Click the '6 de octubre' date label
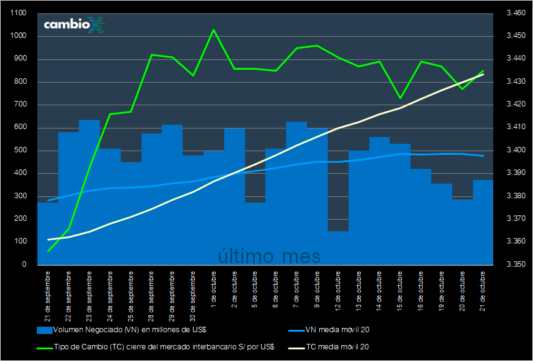The image size is (533, 361). [x=276, y=289]
